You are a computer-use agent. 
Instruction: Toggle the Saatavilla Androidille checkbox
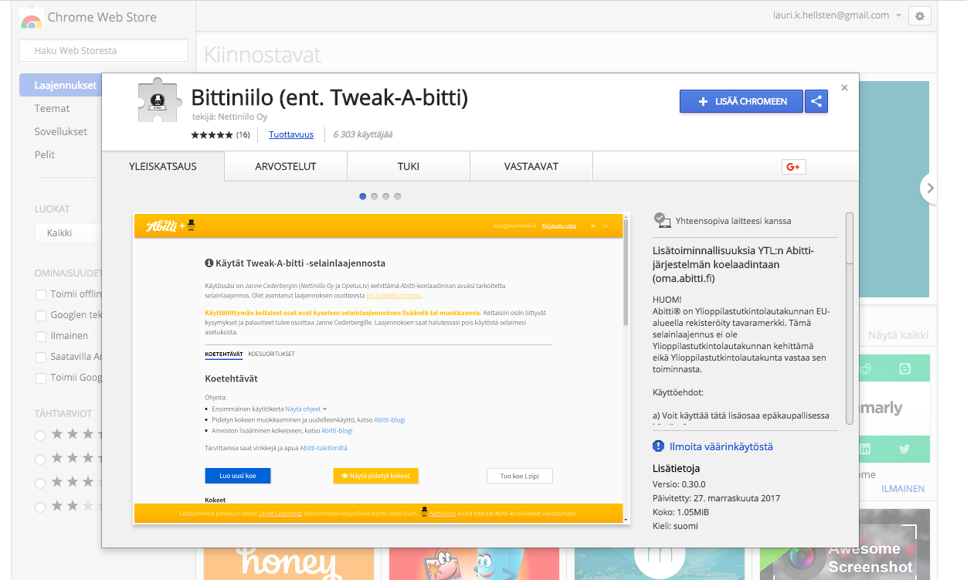tap(41, 357)
